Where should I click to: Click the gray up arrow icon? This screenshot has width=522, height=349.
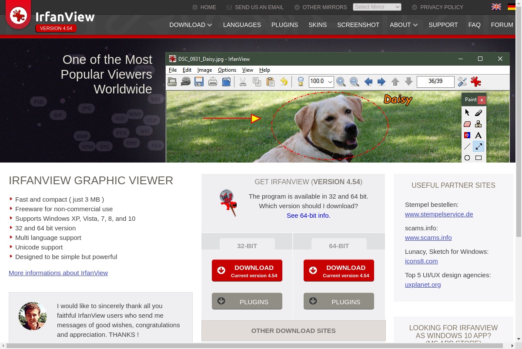coord(395,82)
